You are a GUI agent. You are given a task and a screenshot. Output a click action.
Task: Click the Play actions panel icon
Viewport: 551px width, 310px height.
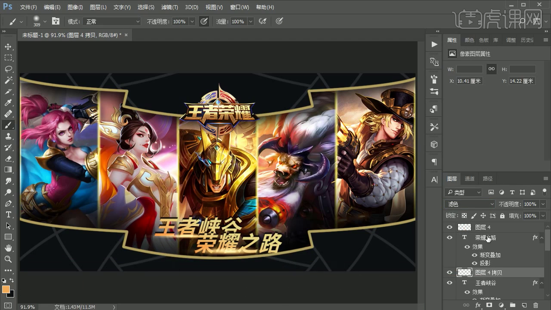pos(434,44)
